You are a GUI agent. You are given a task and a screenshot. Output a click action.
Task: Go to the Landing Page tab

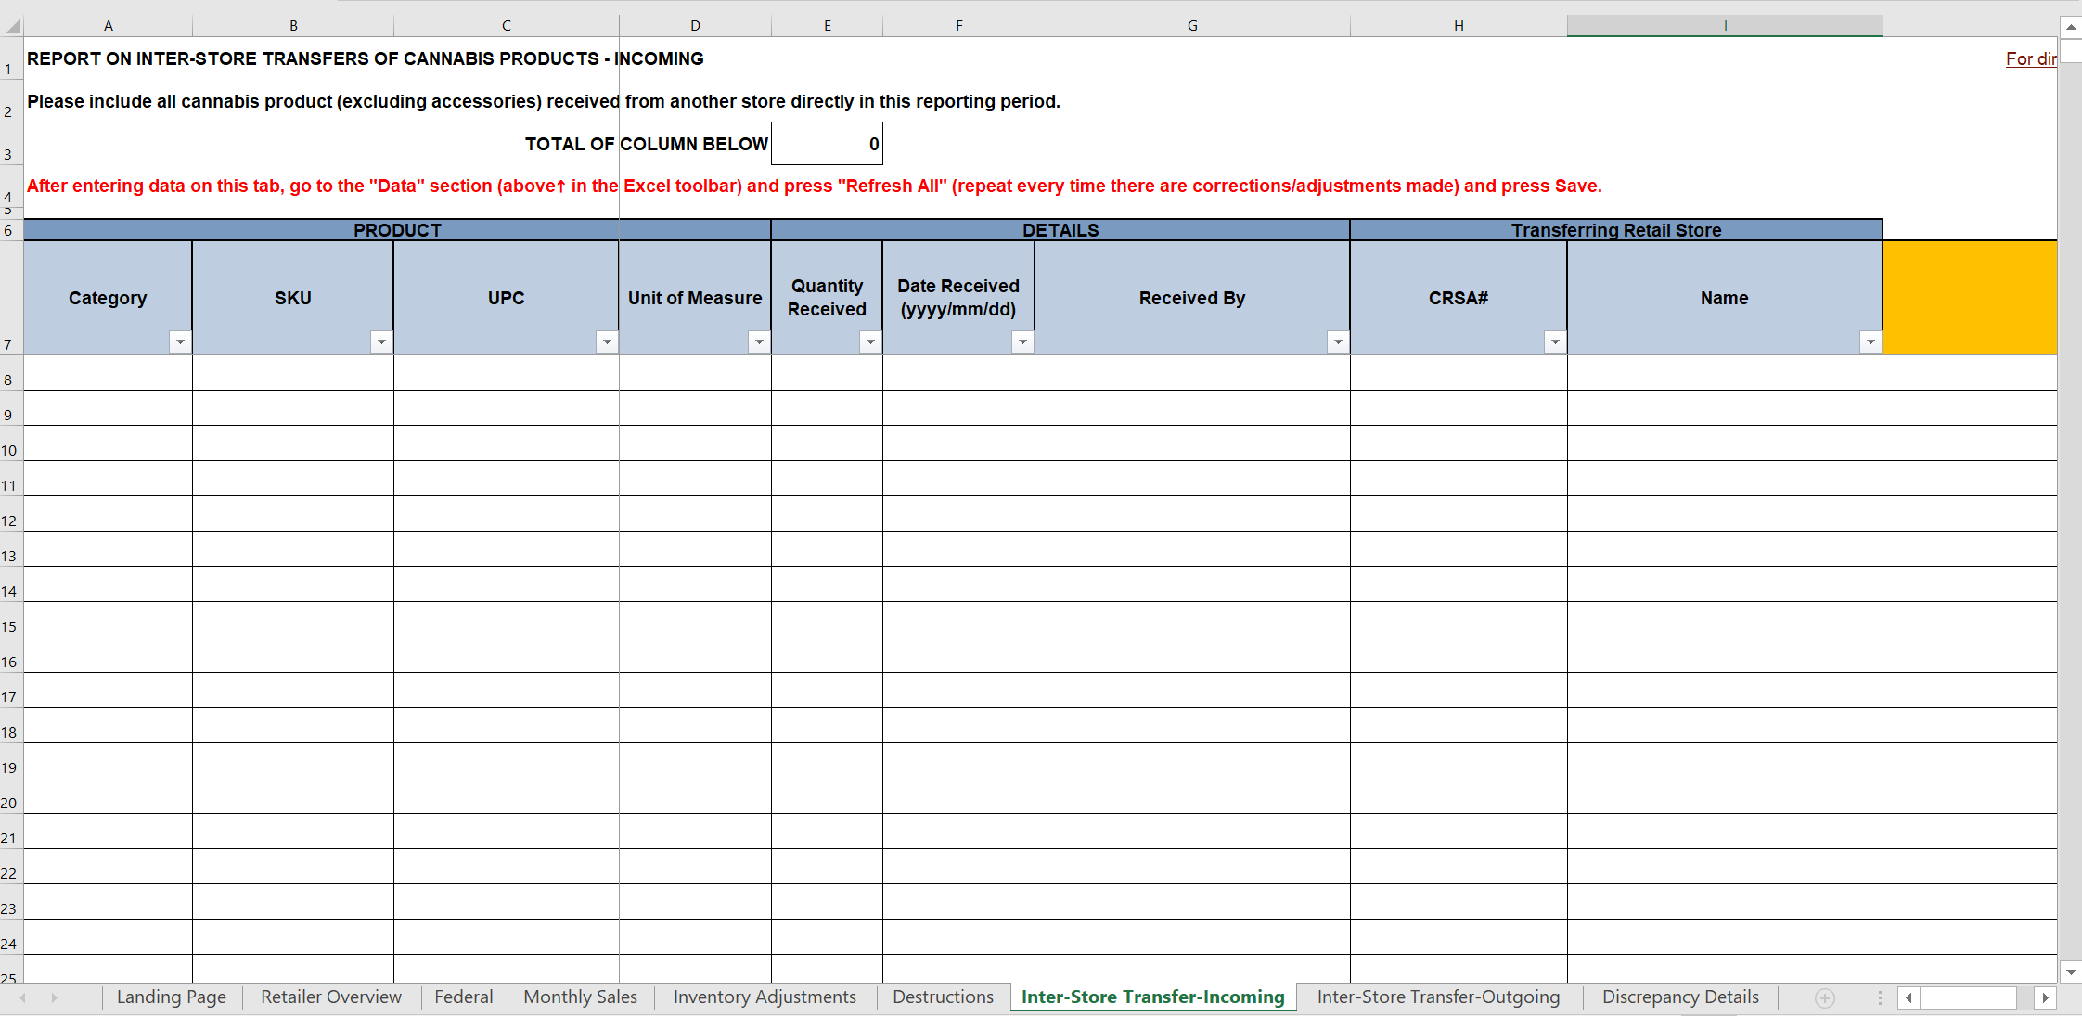(171, 997)
